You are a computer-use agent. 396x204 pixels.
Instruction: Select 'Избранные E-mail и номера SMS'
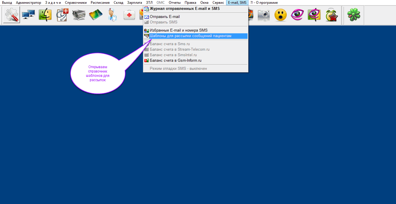pyautogui.click(x=179, y=30)
